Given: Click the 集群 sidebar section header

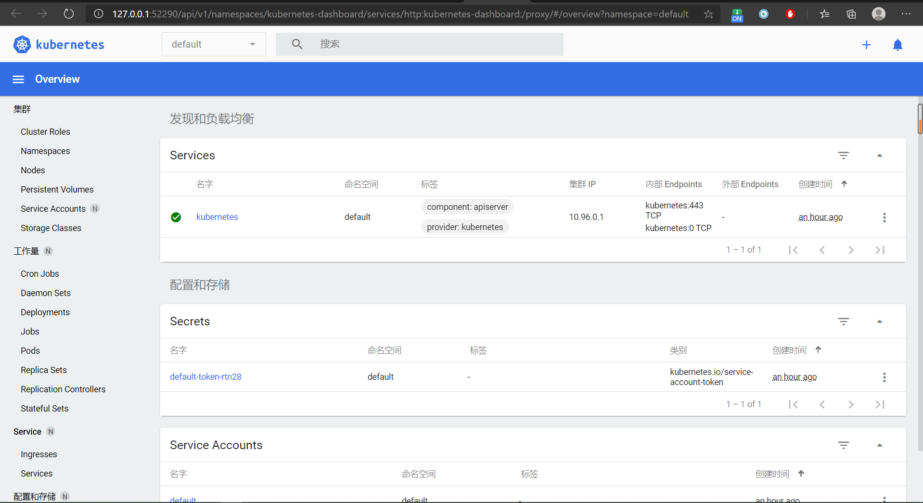Looking at the screenshot, I should tap(22, 109).
